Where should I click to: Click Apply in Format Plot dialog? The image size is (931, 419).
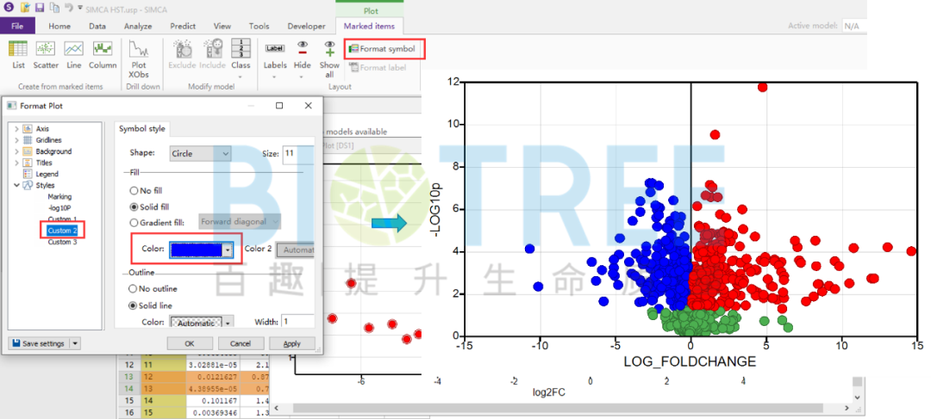tap(291, 343)
